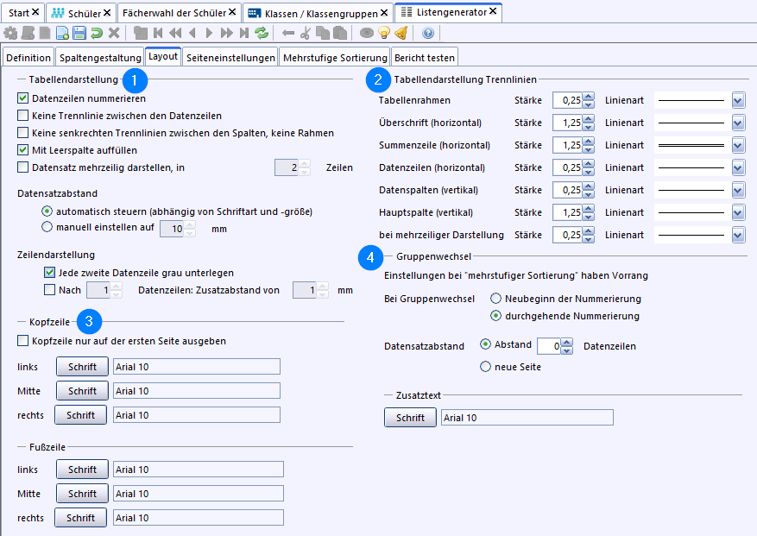
Task: Click the green refresh arrows icon
Action: point(262,33)
